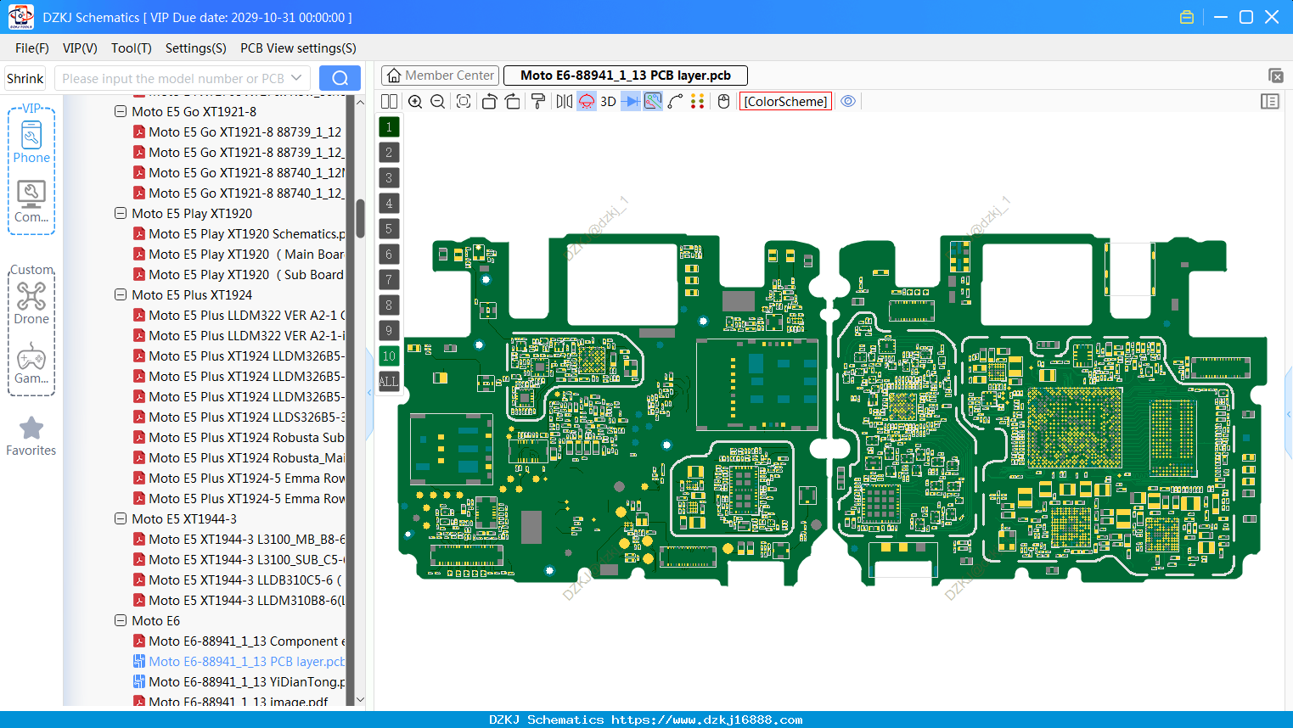Select PCB layer 1
Image resolution: width=1293 pixels, height=728 pixels.
pyautogui.click(x=389, y=127)
